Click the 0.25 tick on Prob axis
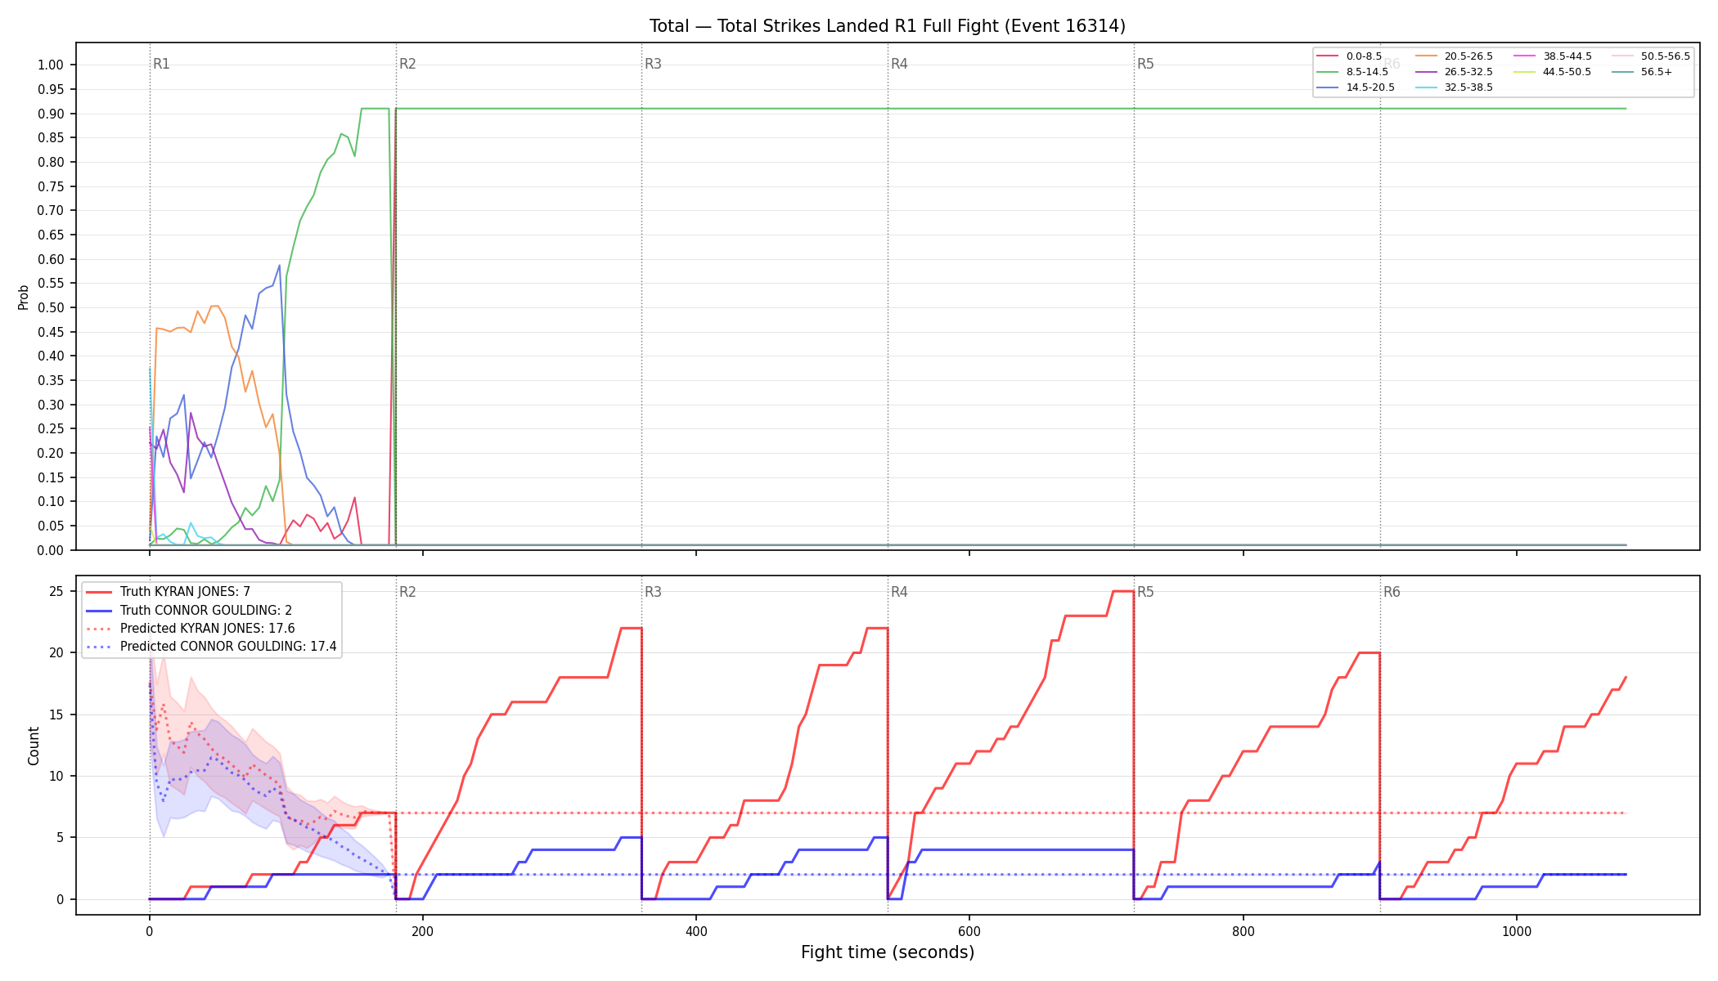Image resolution: width=1718 pixels, height=981 pixels. point(51,428)
